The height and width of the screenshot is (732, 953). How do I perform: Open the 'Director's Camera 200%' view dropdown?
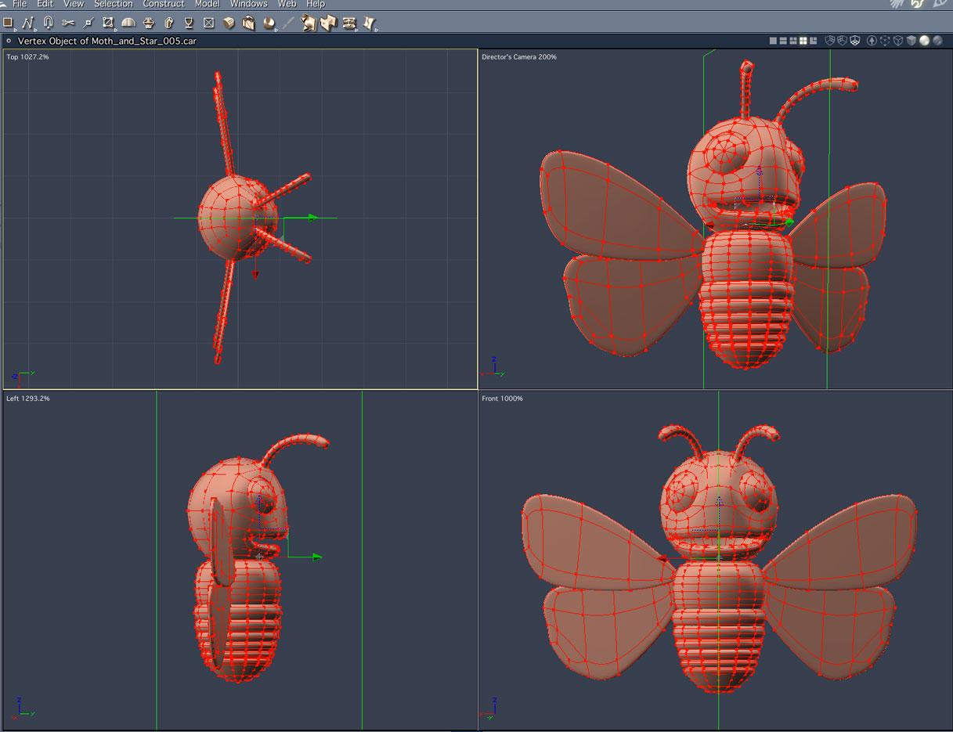tap(519, 57)
